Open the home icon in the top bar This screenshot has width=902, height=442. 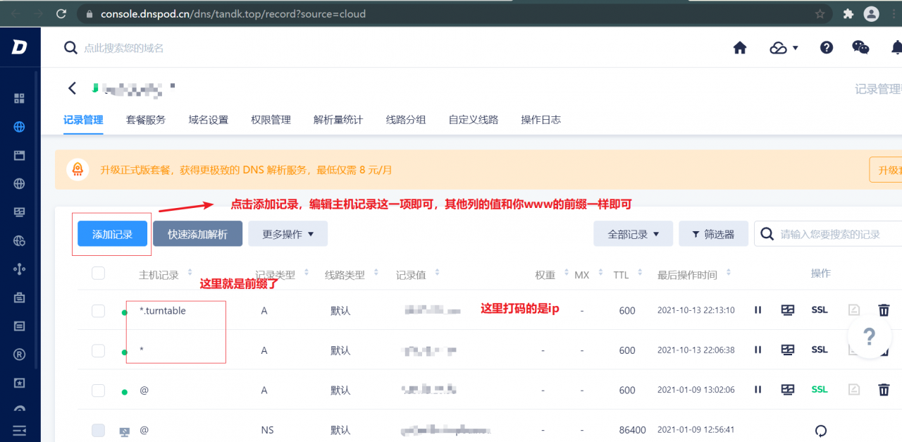[739, 47]
